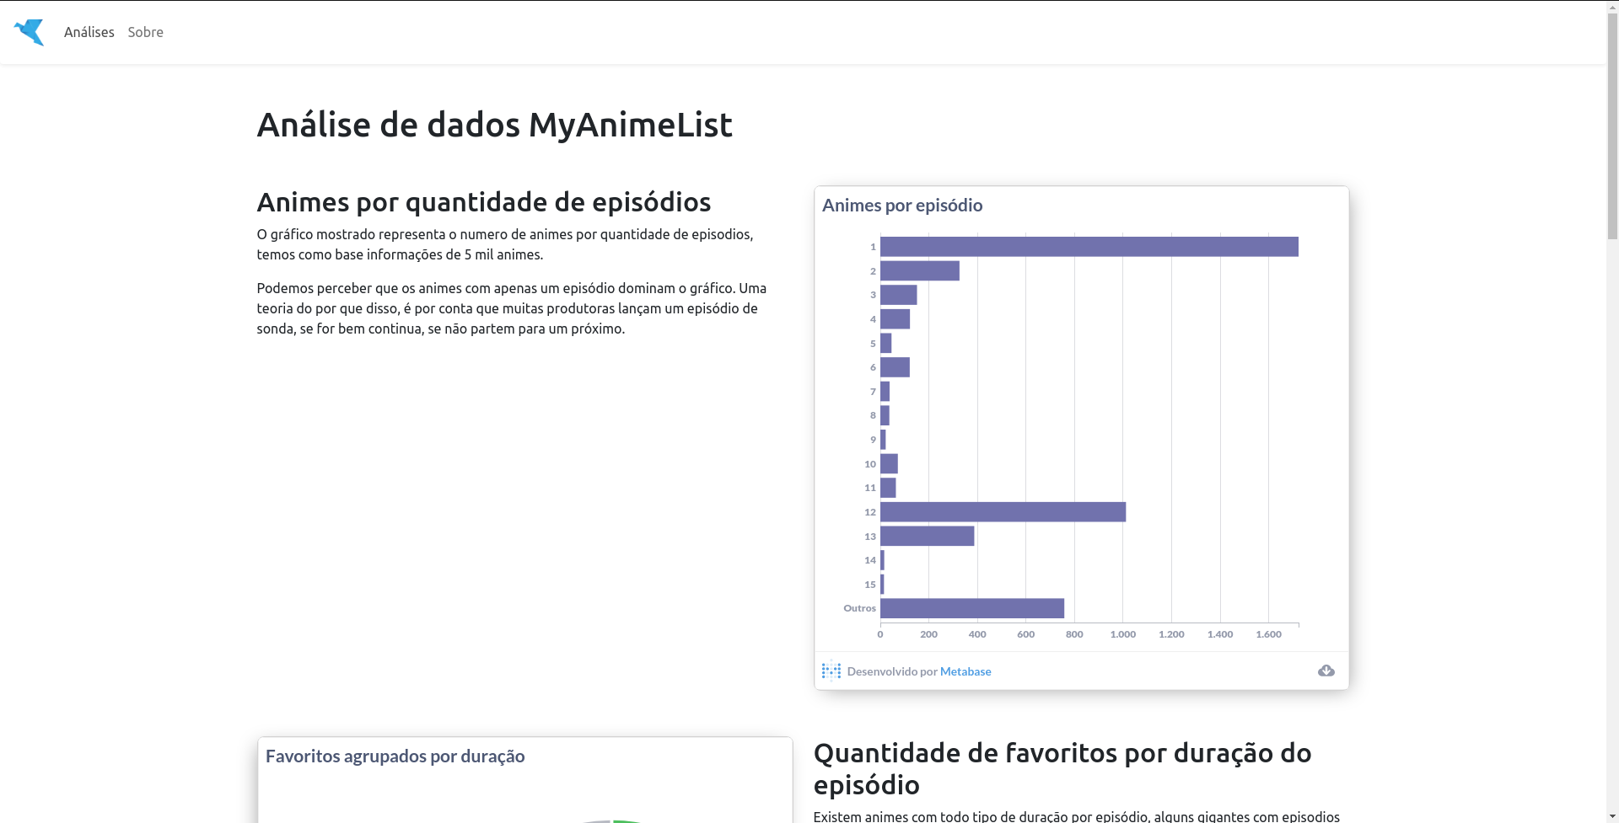Follow the Metabase link

(x=965, y=671)
